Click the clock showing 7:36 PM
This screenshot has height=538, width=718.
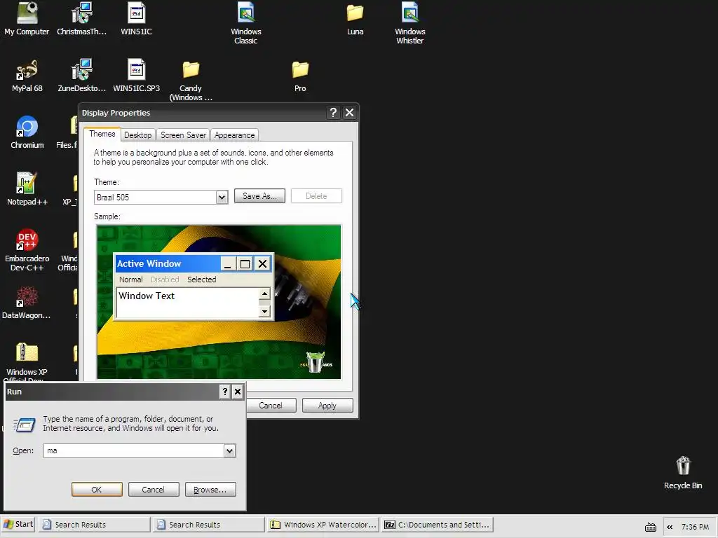coord(695,527)
